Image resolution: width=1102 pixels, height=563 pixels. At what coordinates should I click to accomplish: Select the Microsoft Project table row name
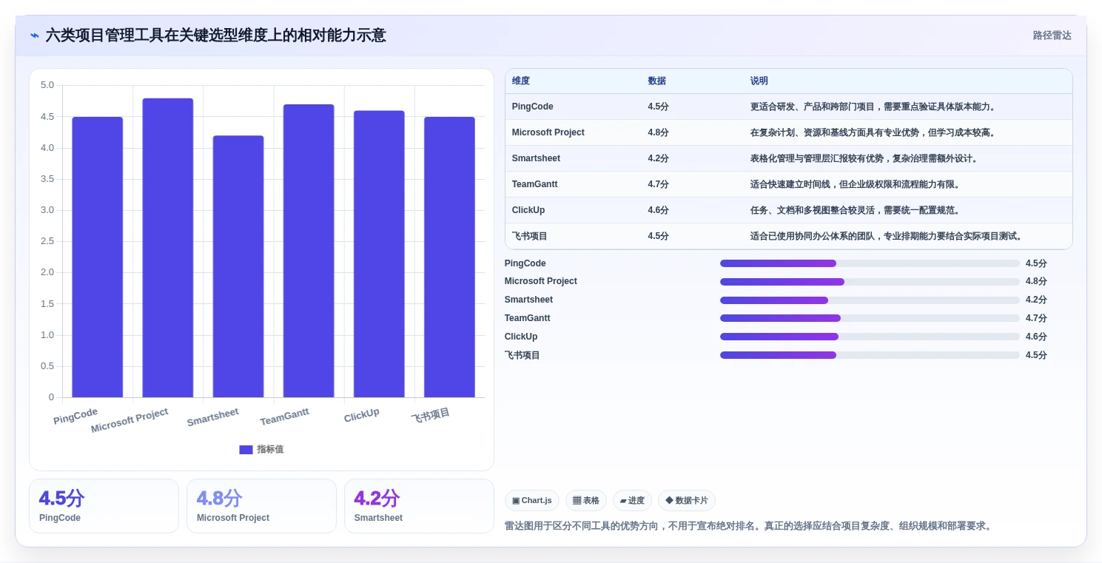(548, 132)
